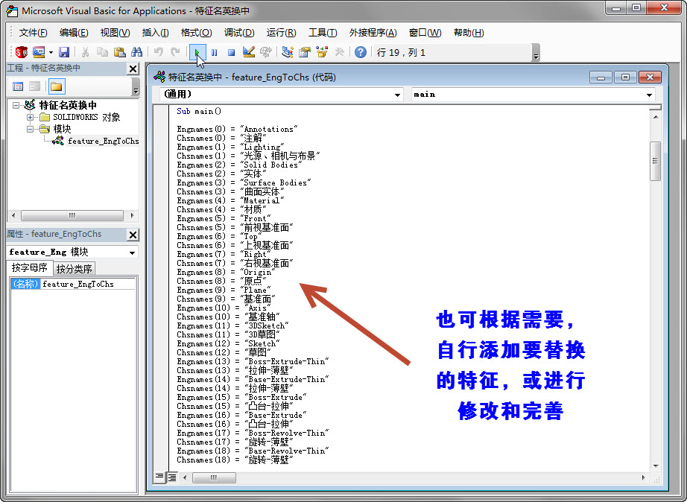The height and width of the screenshot is (502, 687).
Task: Open the Project Explorer toolbar icon
Action: point(288,52)
